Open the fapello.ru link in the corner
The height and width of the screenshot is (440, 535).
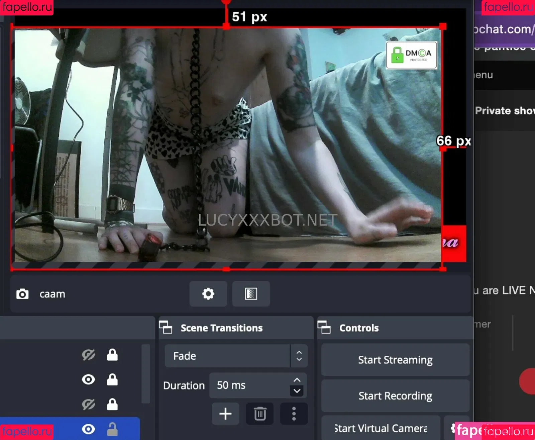[27, 7]
